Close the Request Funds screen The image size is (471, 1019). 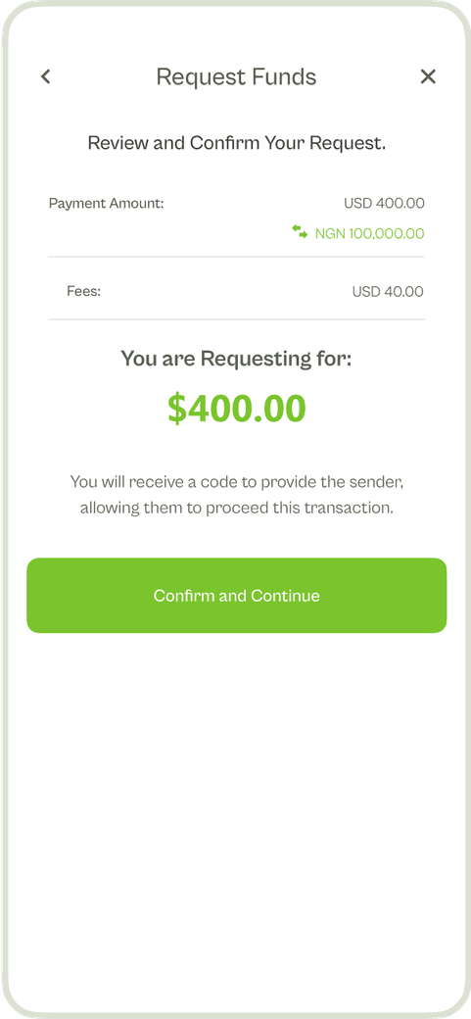428,76
